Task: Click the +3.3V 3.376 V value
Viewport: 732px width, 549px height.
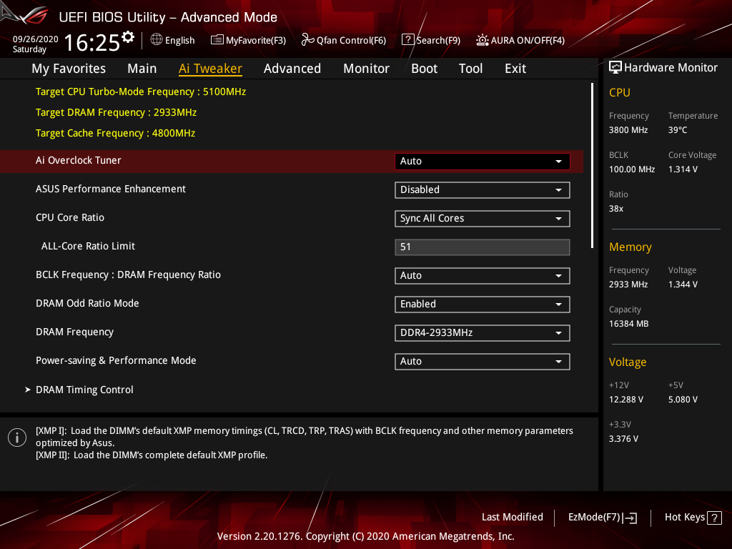Action: coord(623,439)
